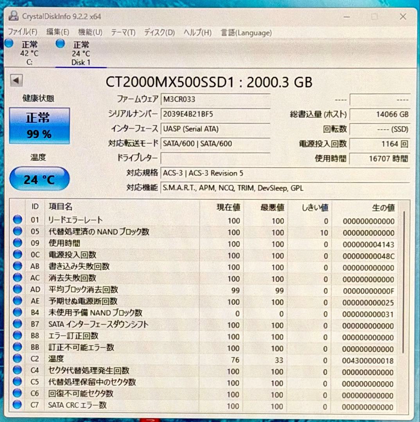This screenshot has height=422, width=420.
Task: Click the status circle for ID B4 row
Action: click(18, 312)
